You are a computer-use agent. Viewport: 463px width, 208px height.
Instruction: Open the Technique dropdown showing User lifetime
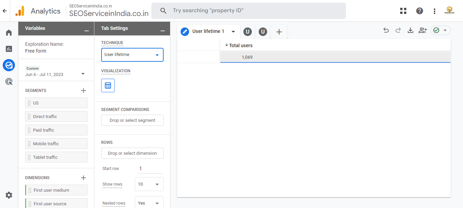pos(132,55)
